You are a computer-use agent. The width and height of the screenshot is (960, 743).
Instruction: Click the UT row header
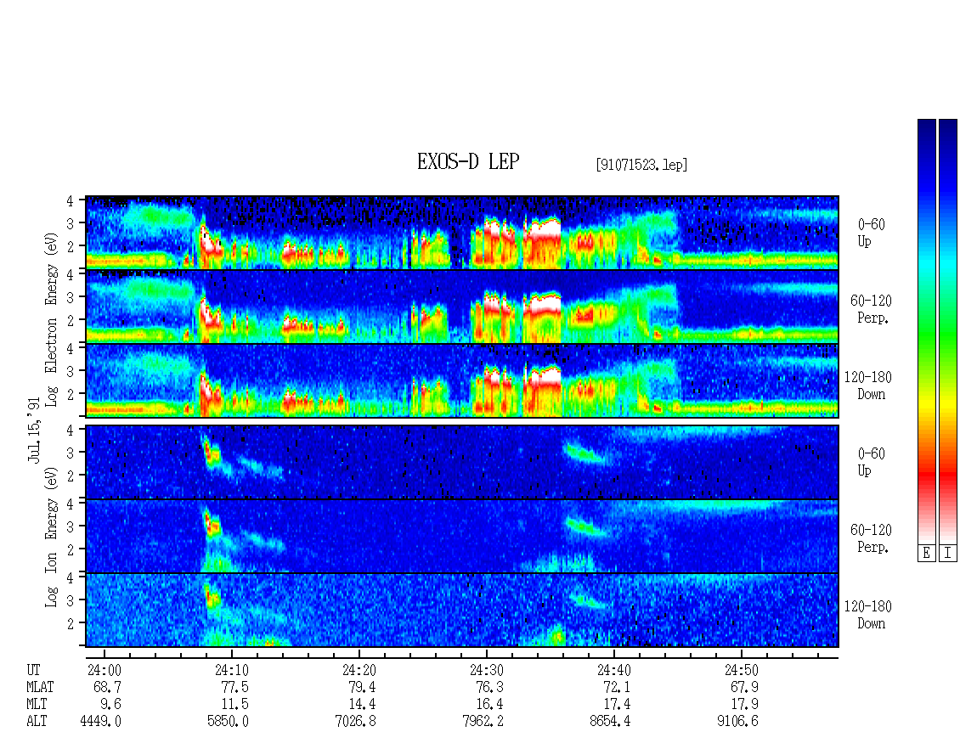pos(33,670)
